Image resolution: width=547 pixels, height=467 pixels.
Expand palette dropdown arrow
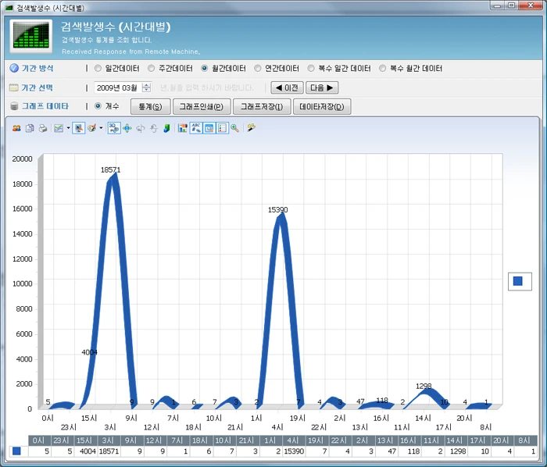click(x=101, y=128)
